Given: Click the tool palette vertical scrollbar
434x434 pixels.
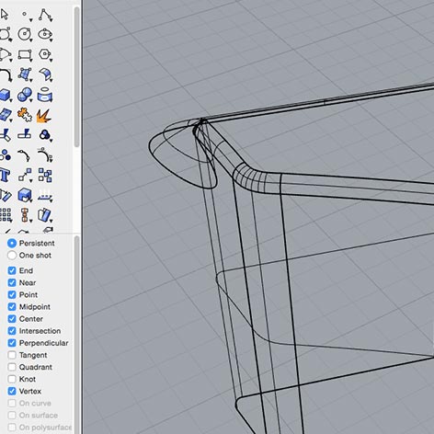Looking at the screenshot, I should pyautogui.click(x=76, y=76).
